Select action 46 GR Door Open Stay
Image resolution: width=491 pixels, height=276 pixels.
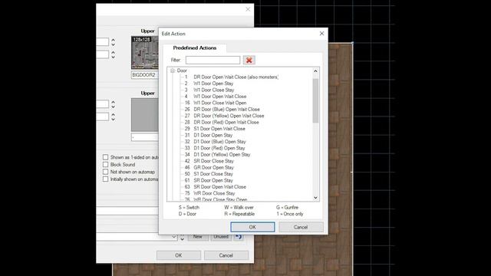point(209,167)
